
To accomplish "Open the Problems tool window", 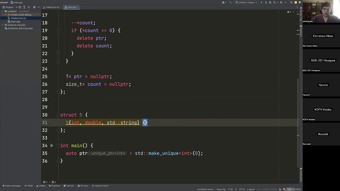I will 54,186.
